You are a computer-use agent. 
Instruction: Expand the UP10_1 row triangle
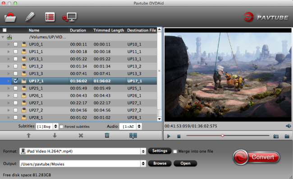[x=9, y=45]
